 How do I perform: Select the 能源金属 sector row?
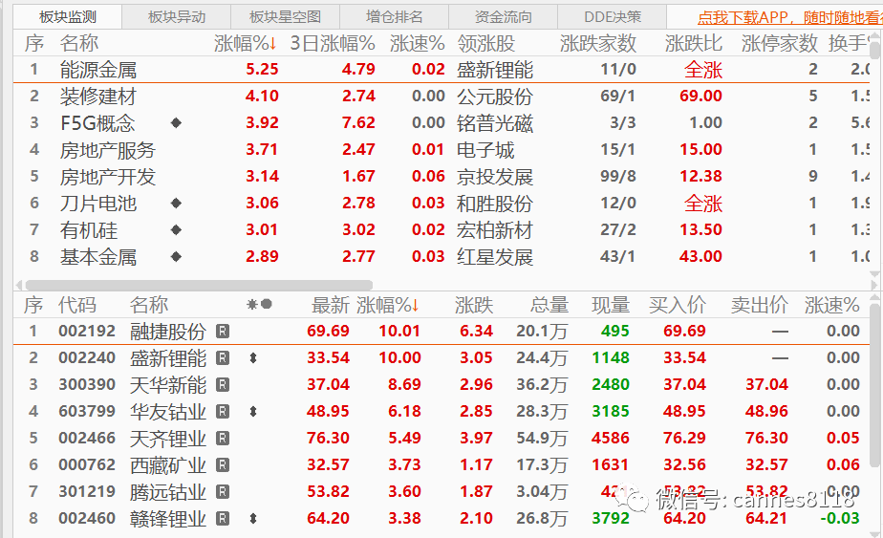click(x=441, y=70)
